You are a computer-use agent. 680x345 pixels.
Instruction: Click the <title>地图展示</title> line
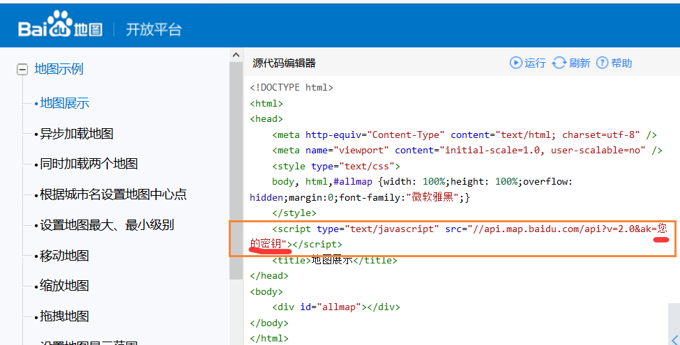[334, 260]
